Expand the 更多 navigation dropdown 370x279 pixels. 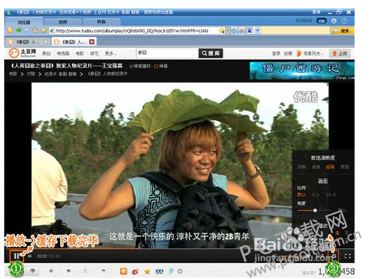point(111,53)
